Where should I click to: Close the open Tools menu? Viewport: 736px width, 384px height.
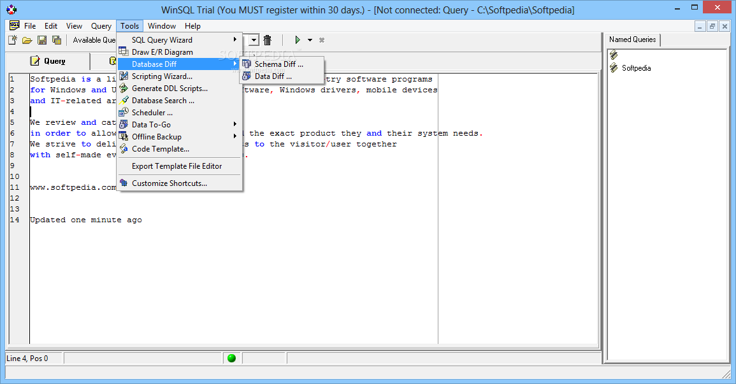(129, 25)
